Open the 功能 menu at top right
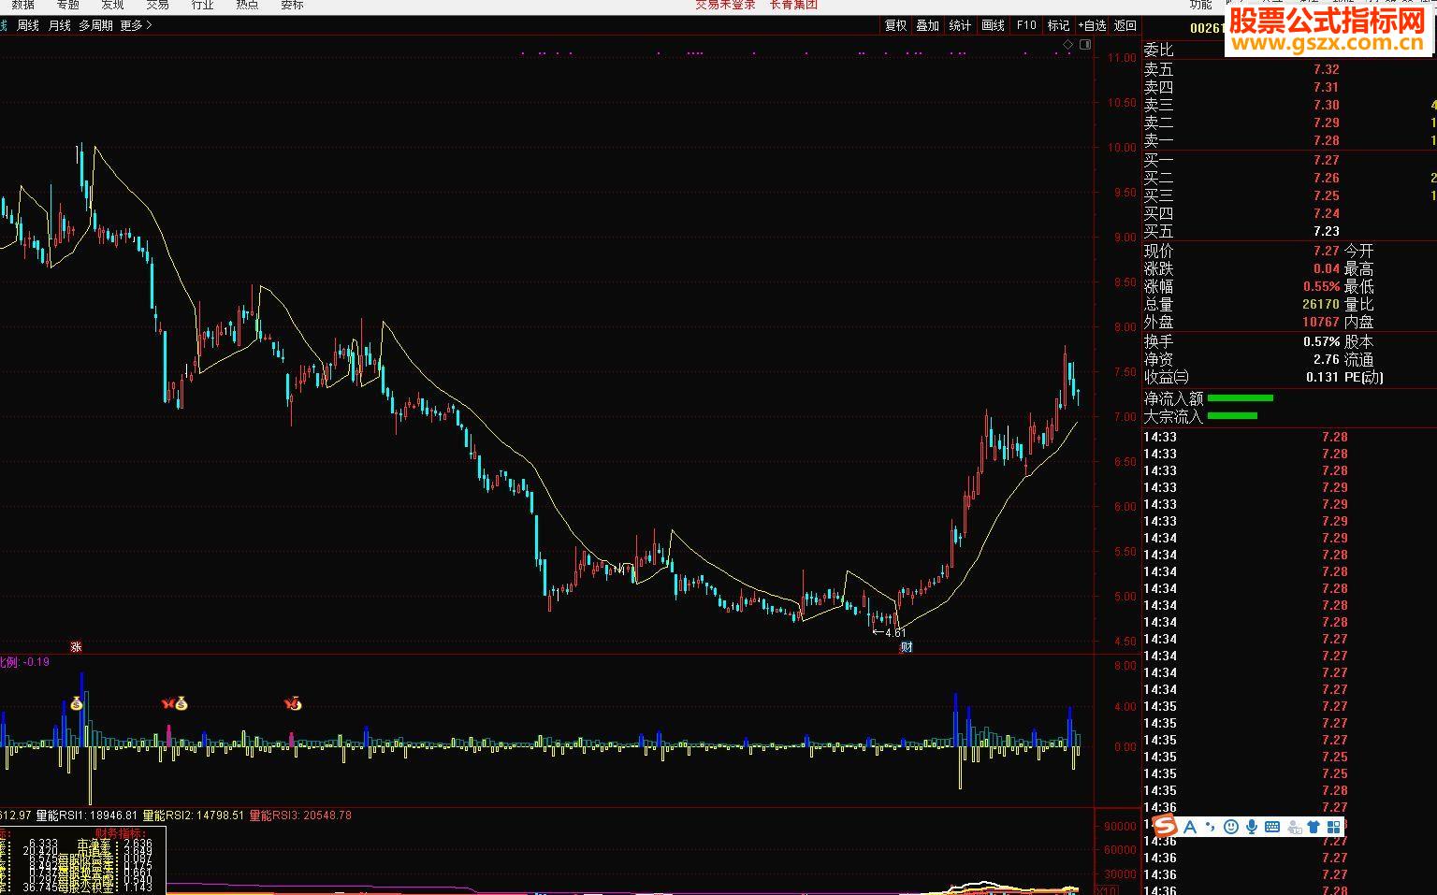 coord(1200,5)
